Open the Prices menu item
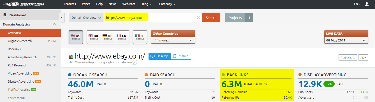This screenshot has height=102, width=375. point(86,4)
